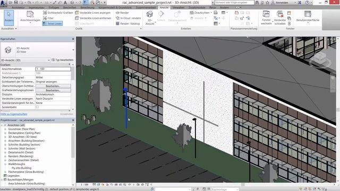Click the keyword search input field
The height and width of the screenshot is (191, 340).
(234, 3)
